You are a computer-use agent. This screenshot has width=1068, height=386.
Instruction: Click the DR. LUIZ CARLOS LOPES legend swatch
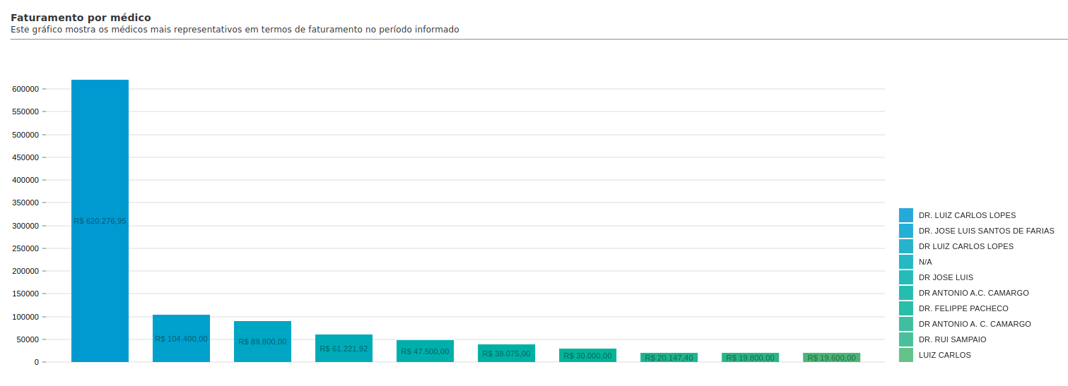[x=905, y=215]
